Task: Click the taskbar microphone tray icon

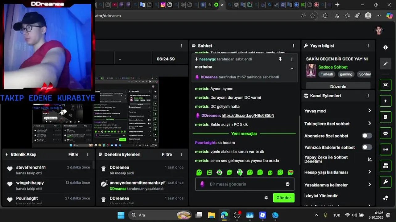Action: pyautogui.click(x=325, y=215)
